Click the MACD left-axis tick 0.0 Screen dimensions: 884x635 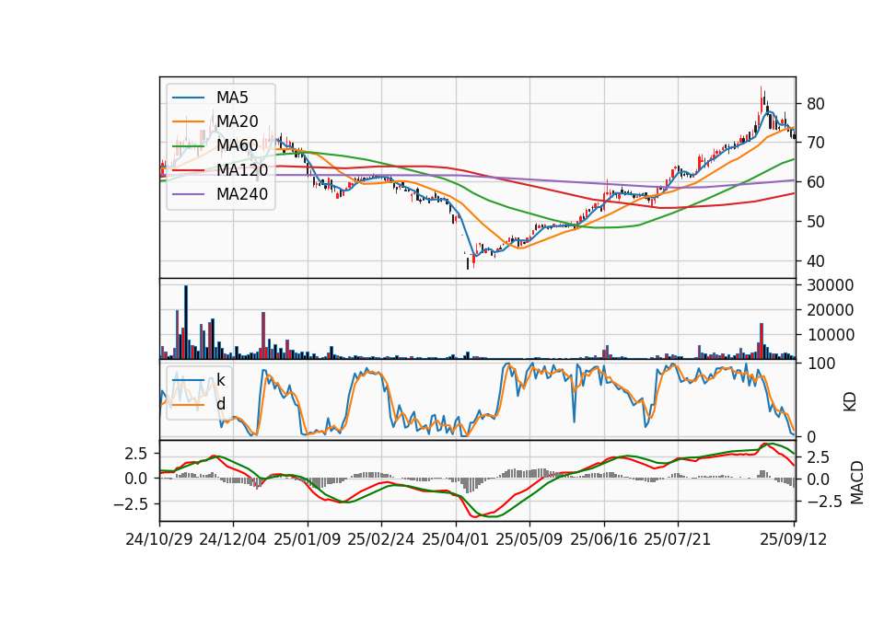(136, 479)
